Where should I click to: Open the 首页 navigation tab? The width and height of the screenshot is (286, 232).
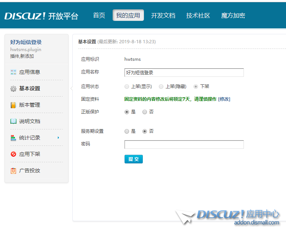[99, 16]
